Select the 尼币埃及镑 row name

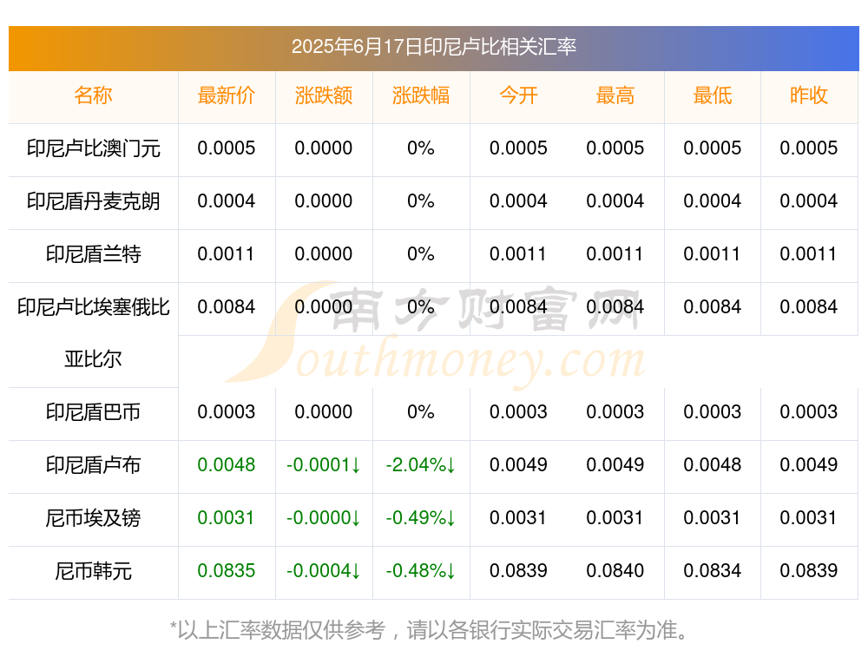click(93, 518)
